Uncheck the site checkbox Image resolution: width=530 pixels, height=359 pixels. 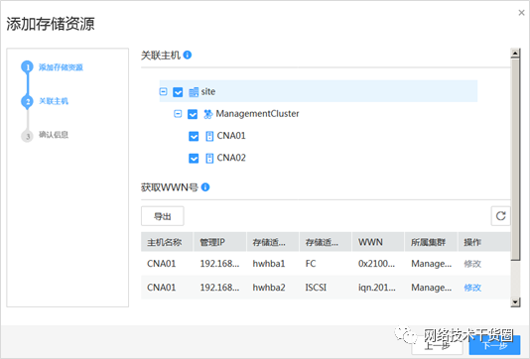(178, 92)
